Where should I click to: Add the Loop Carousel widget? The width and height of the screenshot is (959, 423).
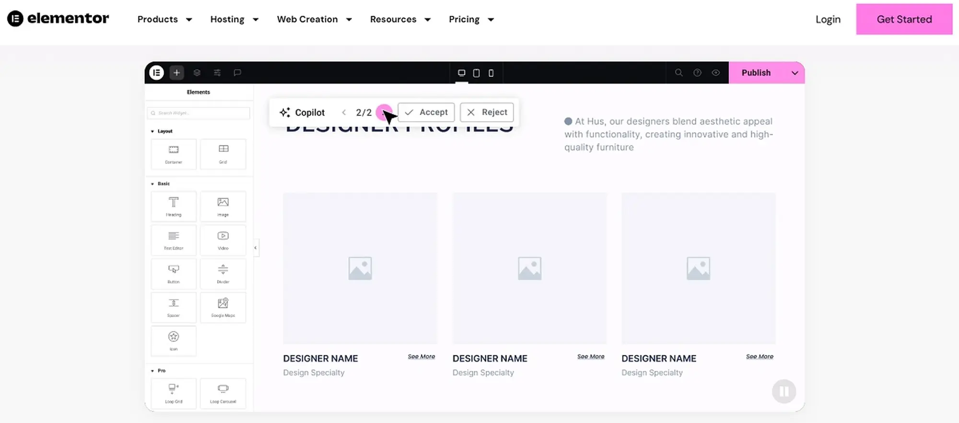tap(223, 393)
